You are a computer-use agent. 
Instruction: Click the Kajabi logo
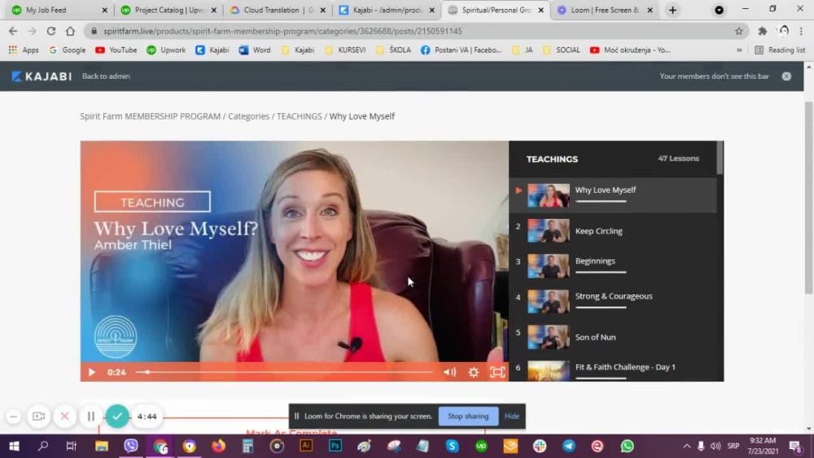(x=42, y=76)
